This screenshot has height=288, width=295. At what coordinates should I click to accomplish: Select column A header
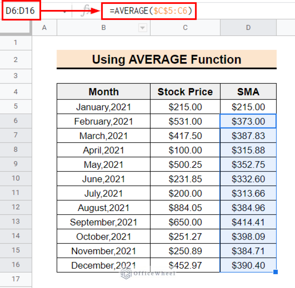pyautogui.click(x=45, y=28)
